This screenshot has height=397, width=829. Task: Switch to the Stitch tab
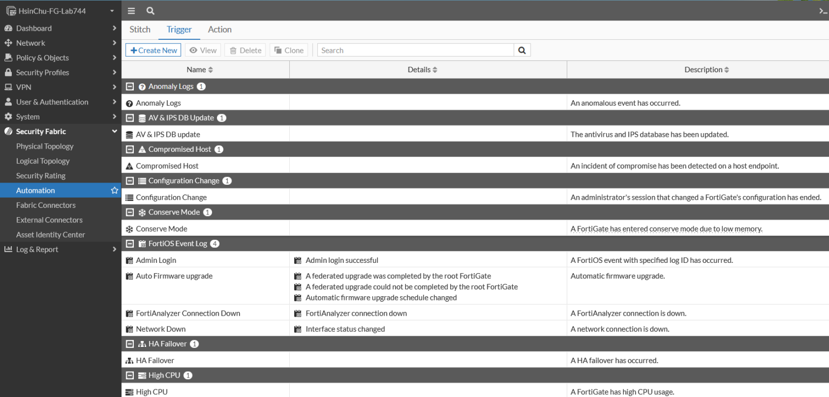pyautogui.click(x=140, y=30)
